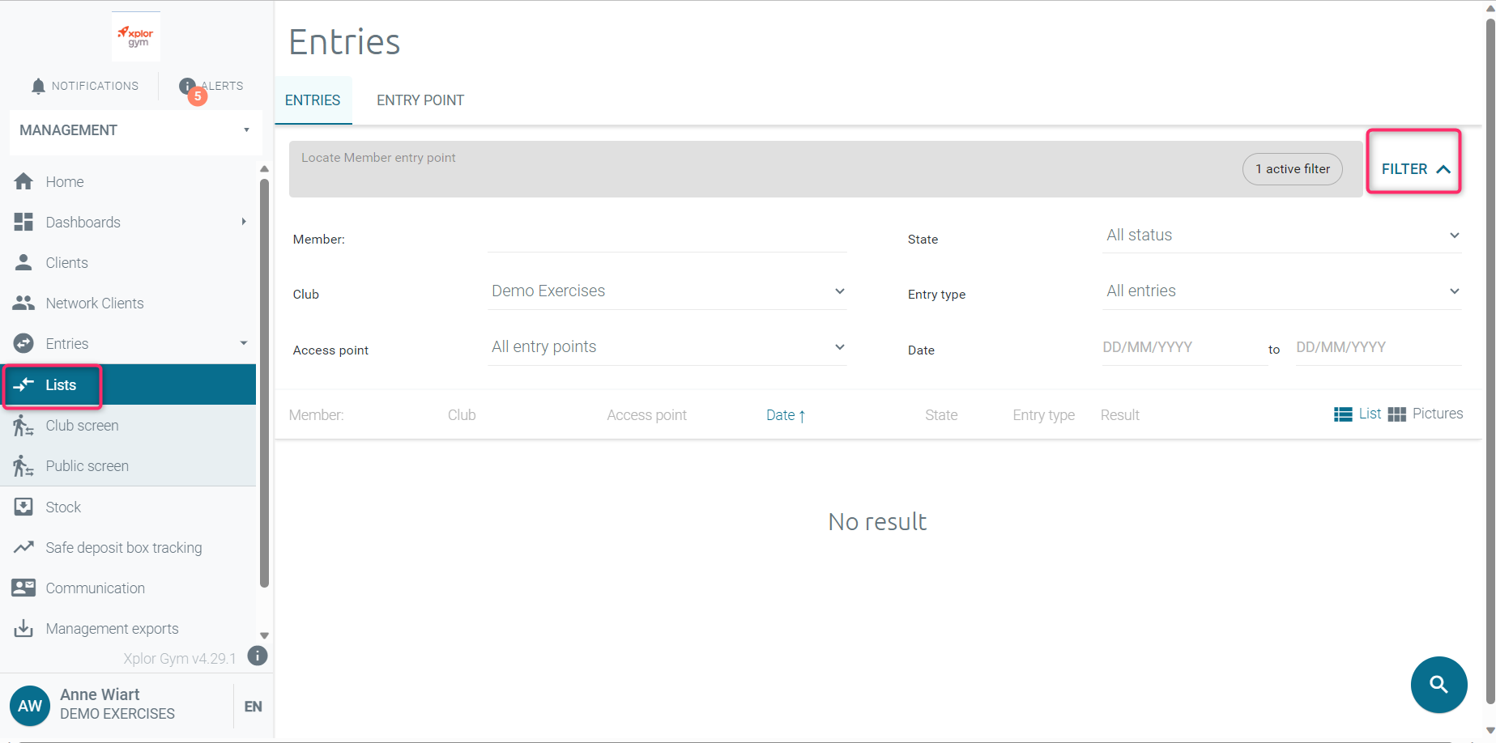Switch to Pictures view
The image size is (1496, 743).
click(x=1426, y=414)
